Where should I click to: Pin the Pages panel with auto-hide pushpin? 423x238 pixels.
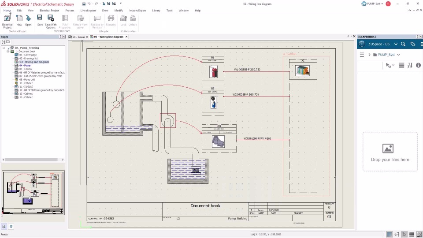pos(60,37)
